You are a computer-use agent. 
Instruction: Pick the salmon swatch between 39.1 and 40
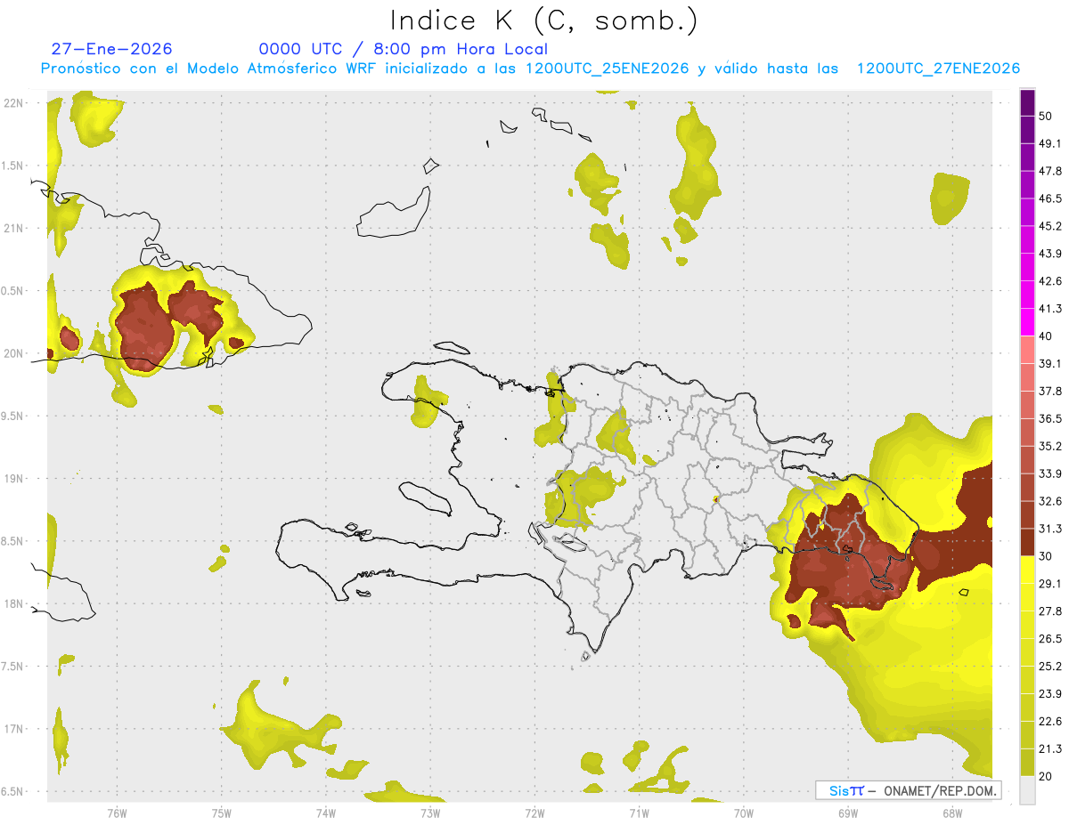pos(1028,350)
